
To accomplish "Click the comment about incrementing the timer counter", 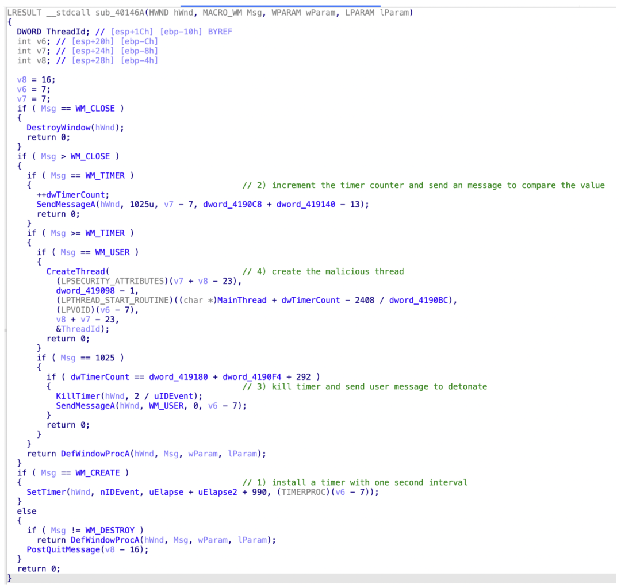I will pyautogui.click(x=423, y=185).
